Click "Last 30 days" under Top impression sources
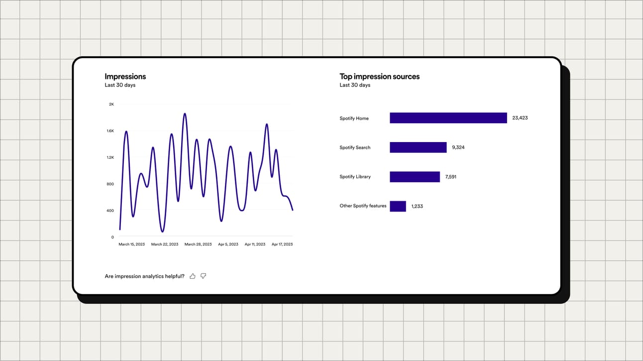Screen dimensions: 643x361 (x=355, y=85)
